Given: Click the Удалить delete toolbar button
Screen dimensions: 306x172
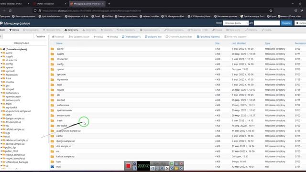Looking at the screenshot, I should pyautogui.click(x=107, y=30).
